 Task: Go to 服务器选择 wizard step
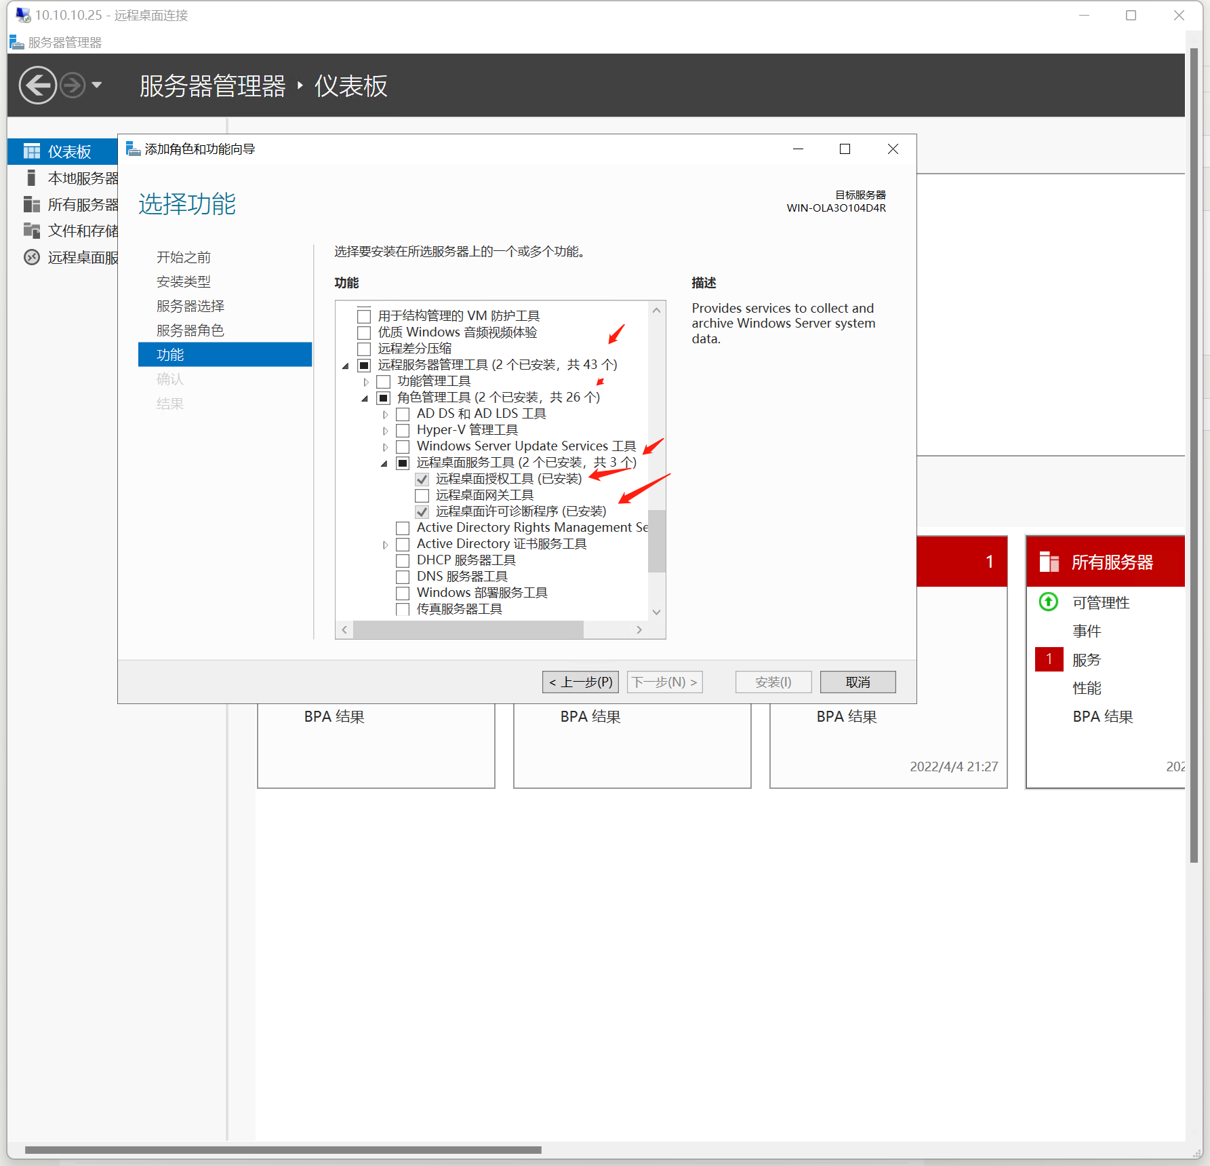190,306
